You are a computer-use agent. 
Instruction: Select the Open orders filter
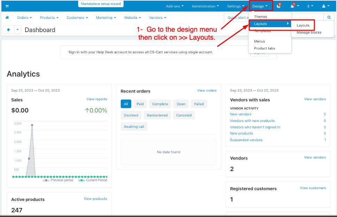coord(181,104)
